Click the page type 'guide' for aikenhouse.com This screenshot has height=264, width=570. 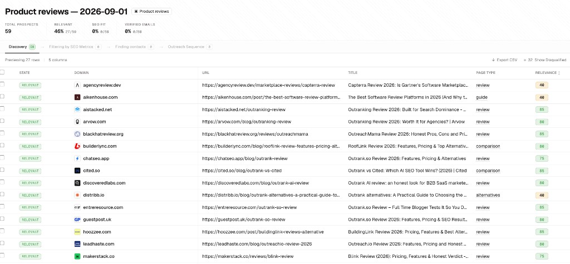pyautogui.click(x=481, y=97)
